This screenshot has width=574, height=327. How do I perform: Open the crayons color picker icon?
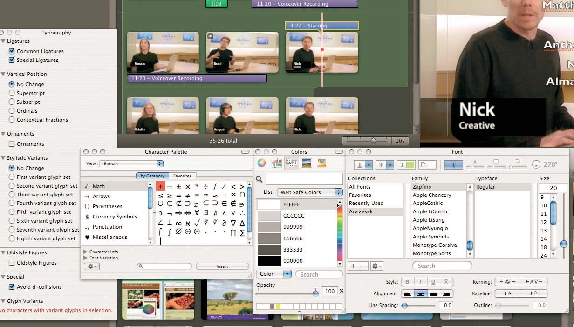click(321, 163)
